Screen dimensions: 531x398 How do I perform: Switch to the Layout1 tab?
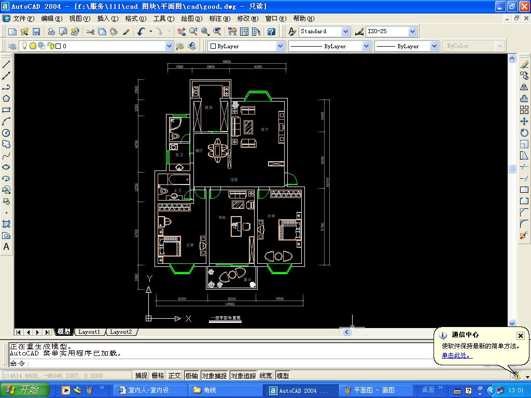[89, 332]
